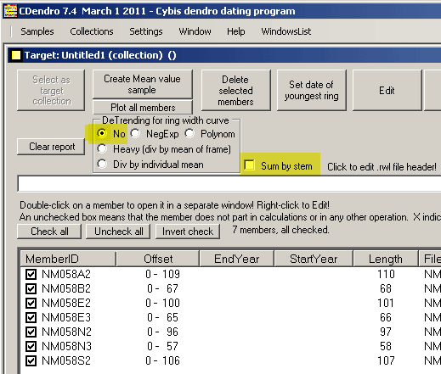The width and height of the screenshot is (441, 374).
Task: Sort by the EndYear column header
Action: [237, 259]
